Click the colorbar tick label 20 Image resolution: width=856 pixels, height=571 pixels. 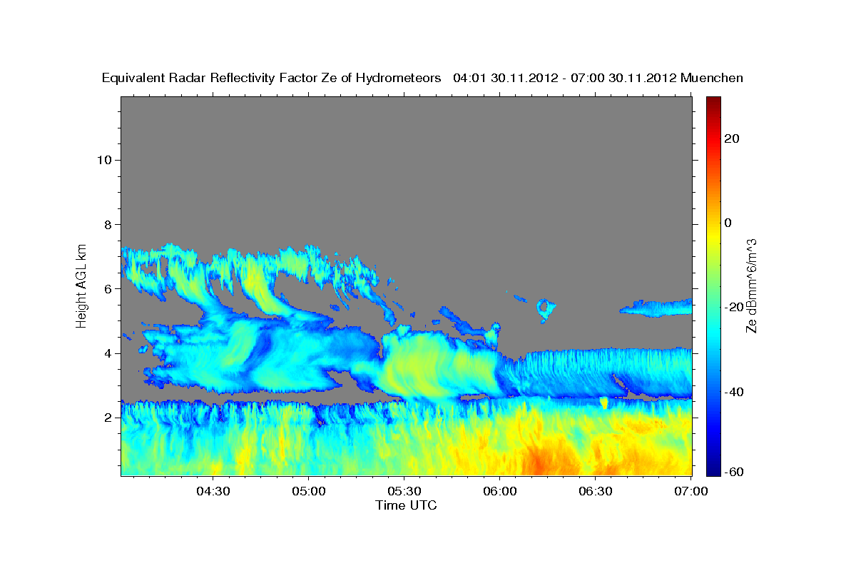click(x=732, y=138)
